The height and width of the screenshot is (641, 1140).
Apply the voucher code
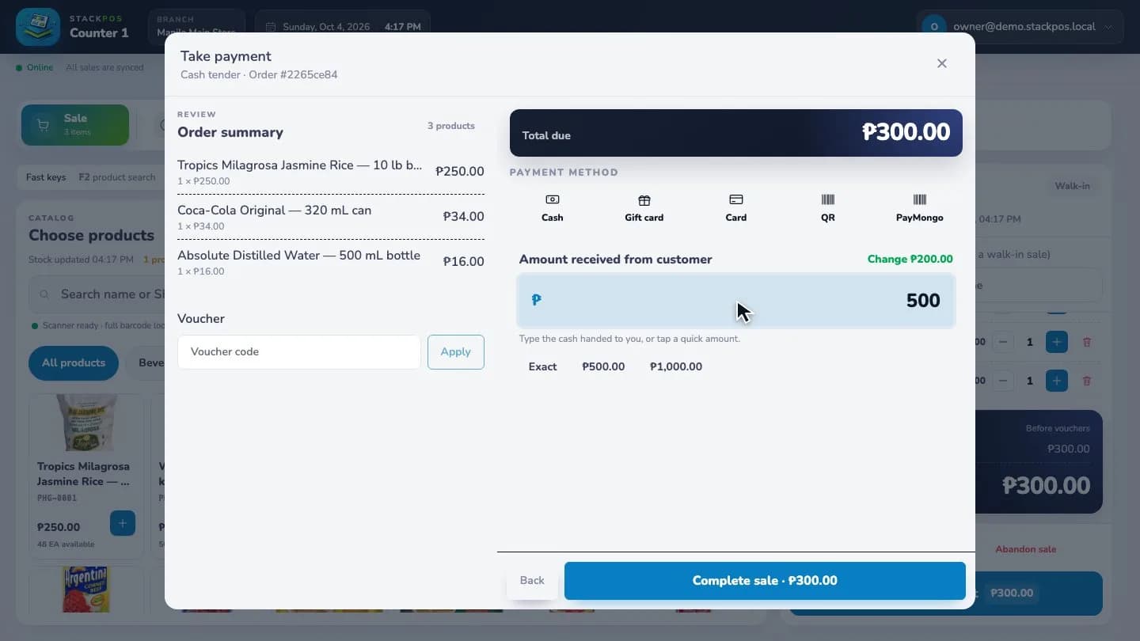tap(455, 352)
